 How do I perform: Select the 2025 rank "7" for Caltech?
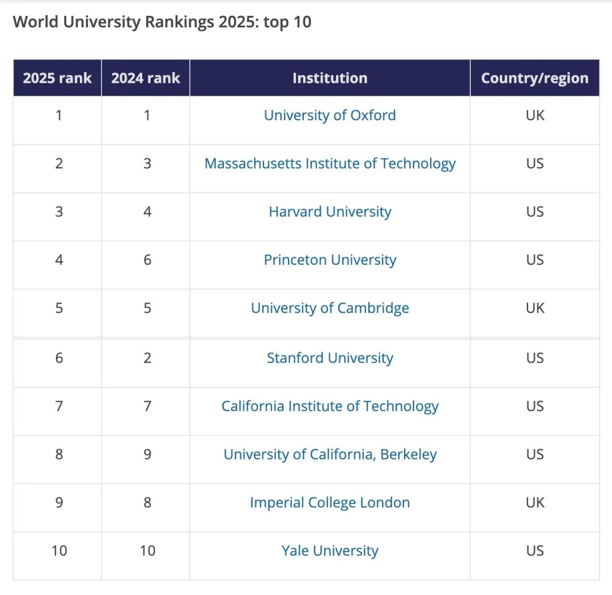(59, 406)
